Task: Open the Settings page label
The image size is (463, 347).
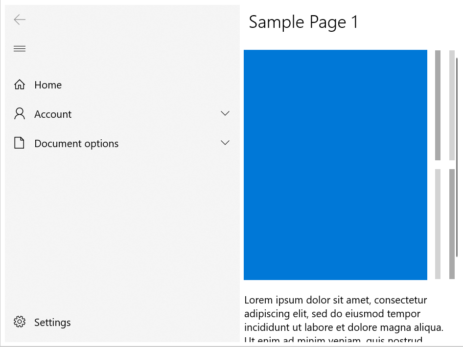Action: [52, 322]
